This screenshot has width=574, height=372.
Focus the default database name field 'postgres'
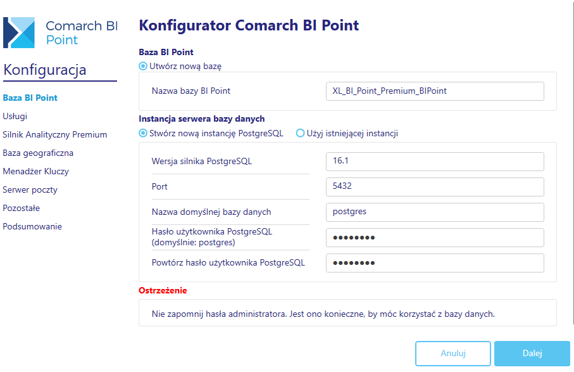pos(435,212)
